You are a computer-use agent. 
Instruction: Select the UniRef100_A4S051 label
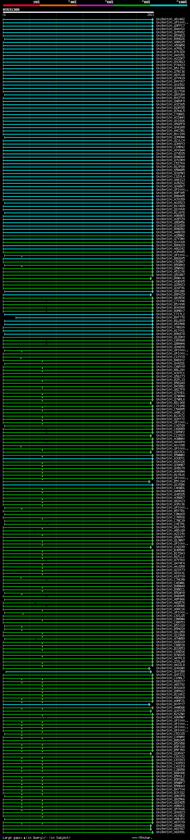170,55
